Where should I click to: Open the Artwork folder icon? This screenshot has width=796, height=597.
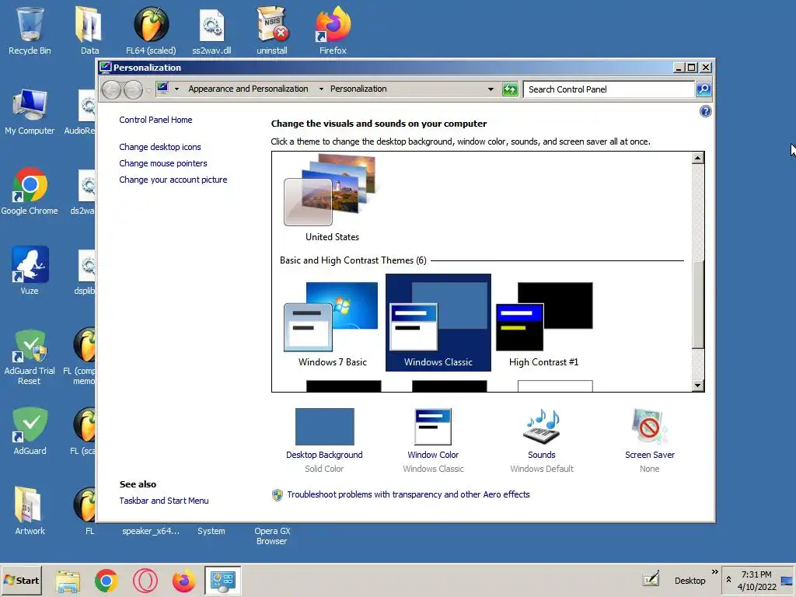click(30, 511)
